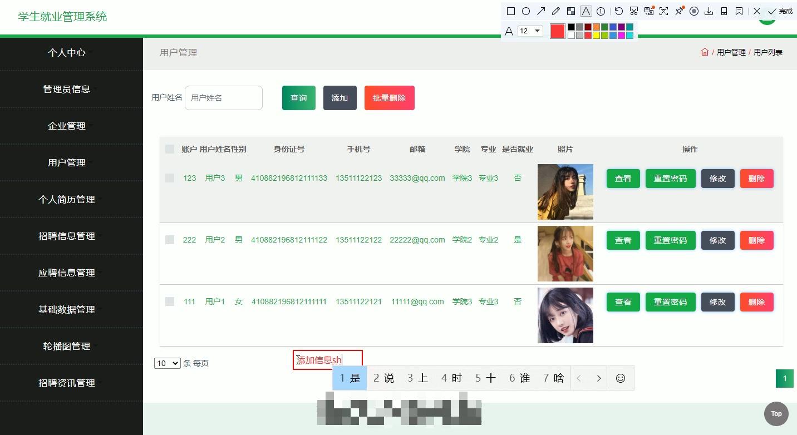Viewport: 797px width, 435px height.
Task: Choose IME candidate 2 说
Action: pyautogui.click(x=383, y=378)
